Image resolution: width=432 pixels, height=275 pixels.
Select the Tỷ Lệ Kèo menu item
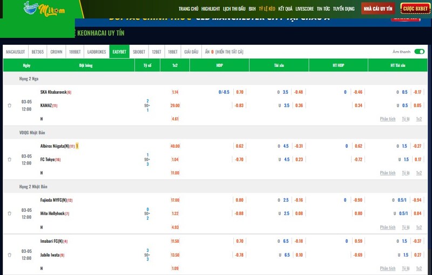267,9
